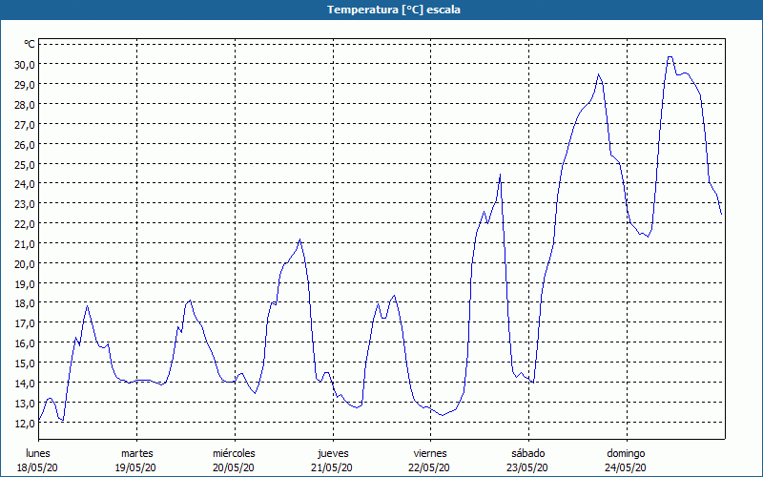Screen dimensions: 763x477
Task: Select the 29,0 y-axis value
Action: (x=24, y=84)
